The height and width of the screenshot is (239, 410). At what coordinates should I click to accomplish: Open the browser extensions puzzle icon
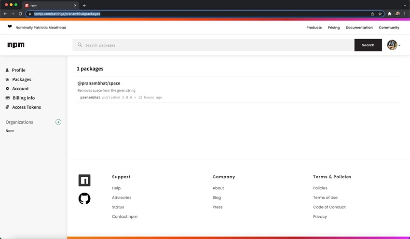[x=389, y=14]
